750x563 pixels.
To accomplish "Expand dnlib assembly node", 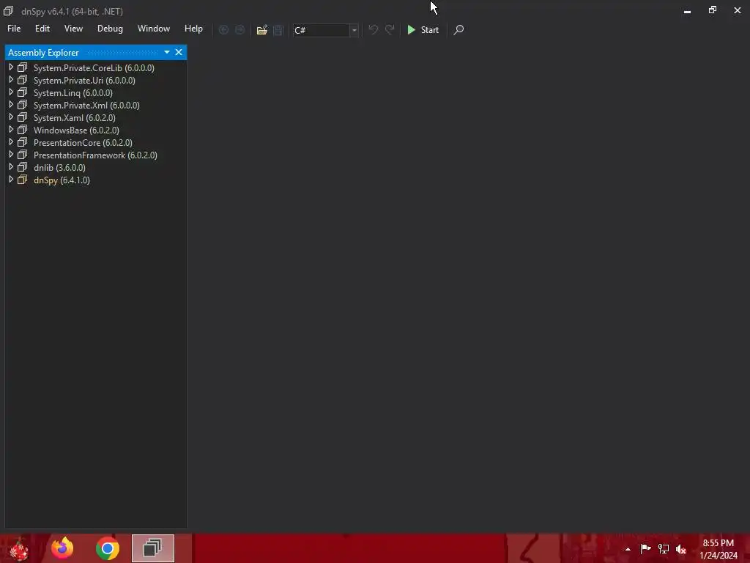I will (11, 167).
